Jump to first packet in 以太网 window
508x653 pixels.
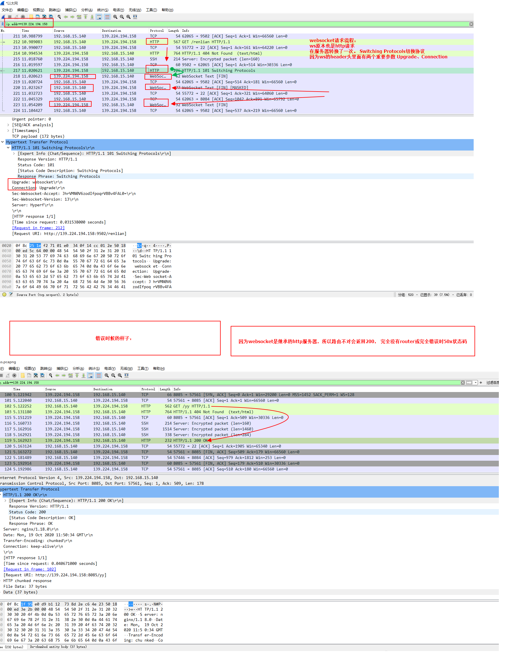coord(86,17)
